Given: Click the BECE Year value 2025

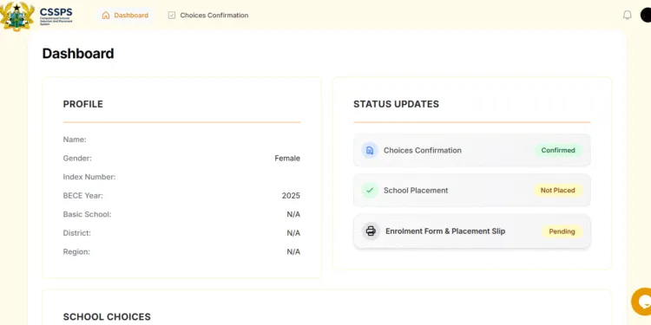Looking at the screenshot, I should coord(291,196).
